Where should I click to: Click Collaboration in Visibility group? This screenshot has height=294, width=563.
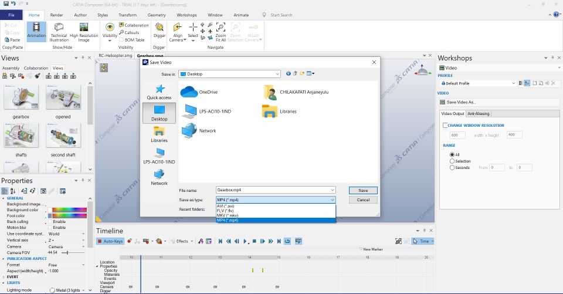[x=134, y=25]
